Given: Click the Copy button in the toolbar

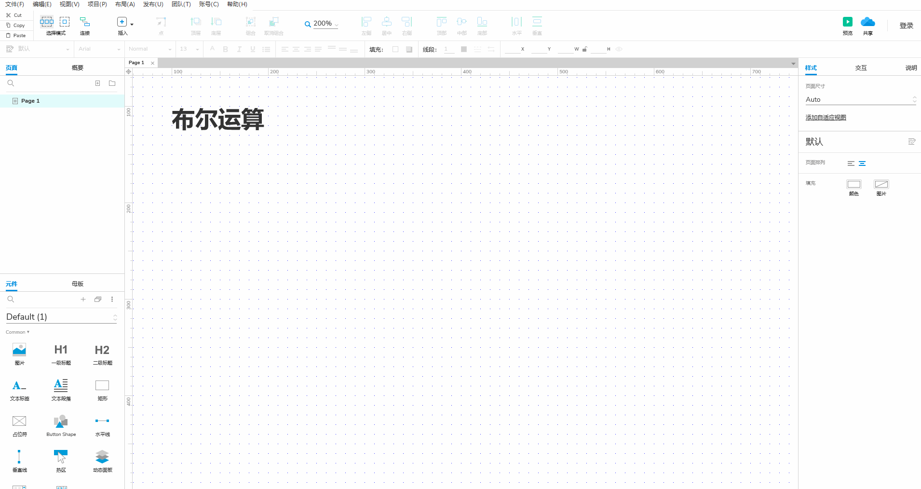Looking at the screenshot, I should click(x=15, y=26).
